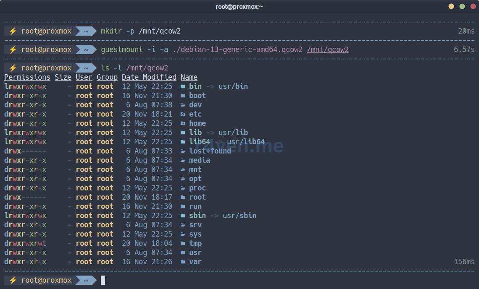Image resolution: width=479 pixels, height=289 pixels.
Task: Click the Permissions column header
Action: (27, 77)
